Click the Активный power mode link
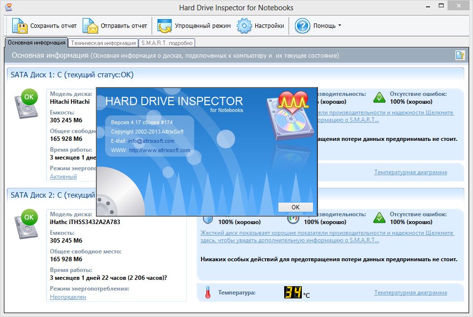Viewport: 473px width, 317px height. 63,177
